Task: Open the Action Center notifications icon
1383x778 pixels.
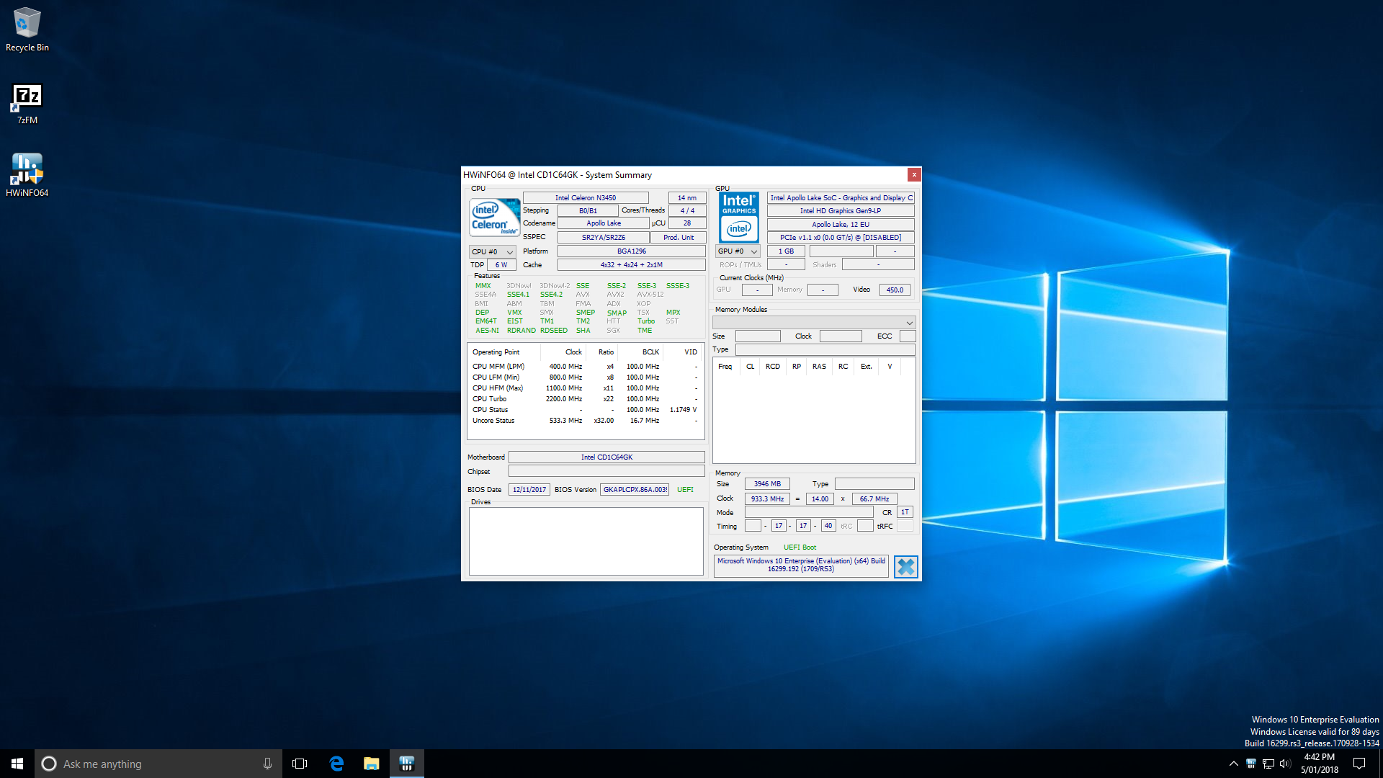Action: click(1359, 764)
